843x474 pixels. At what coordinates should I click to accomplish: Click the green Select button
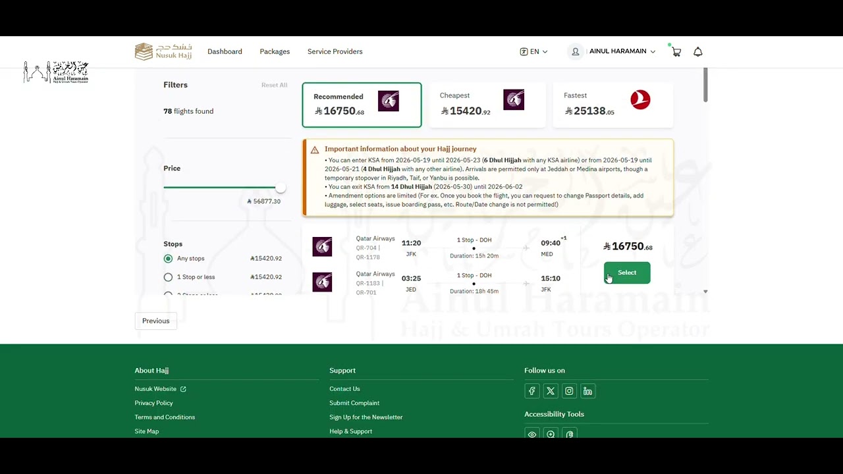tap(627, 273)
